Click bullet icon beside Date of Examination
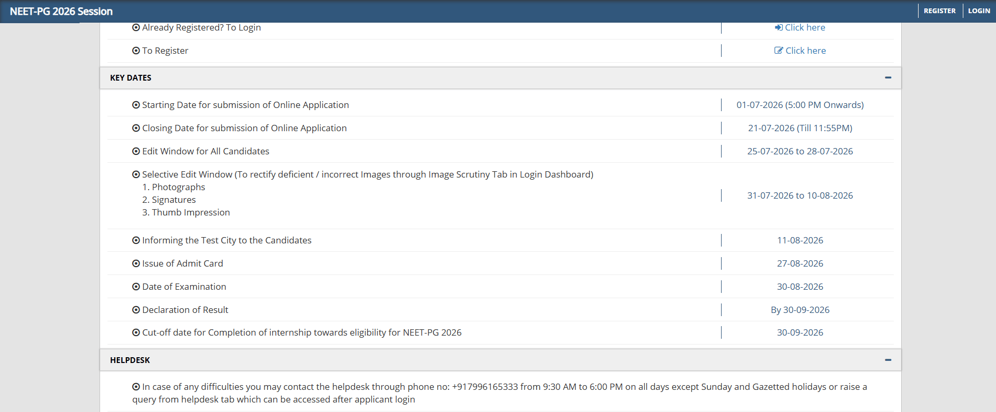 (136, 287)
